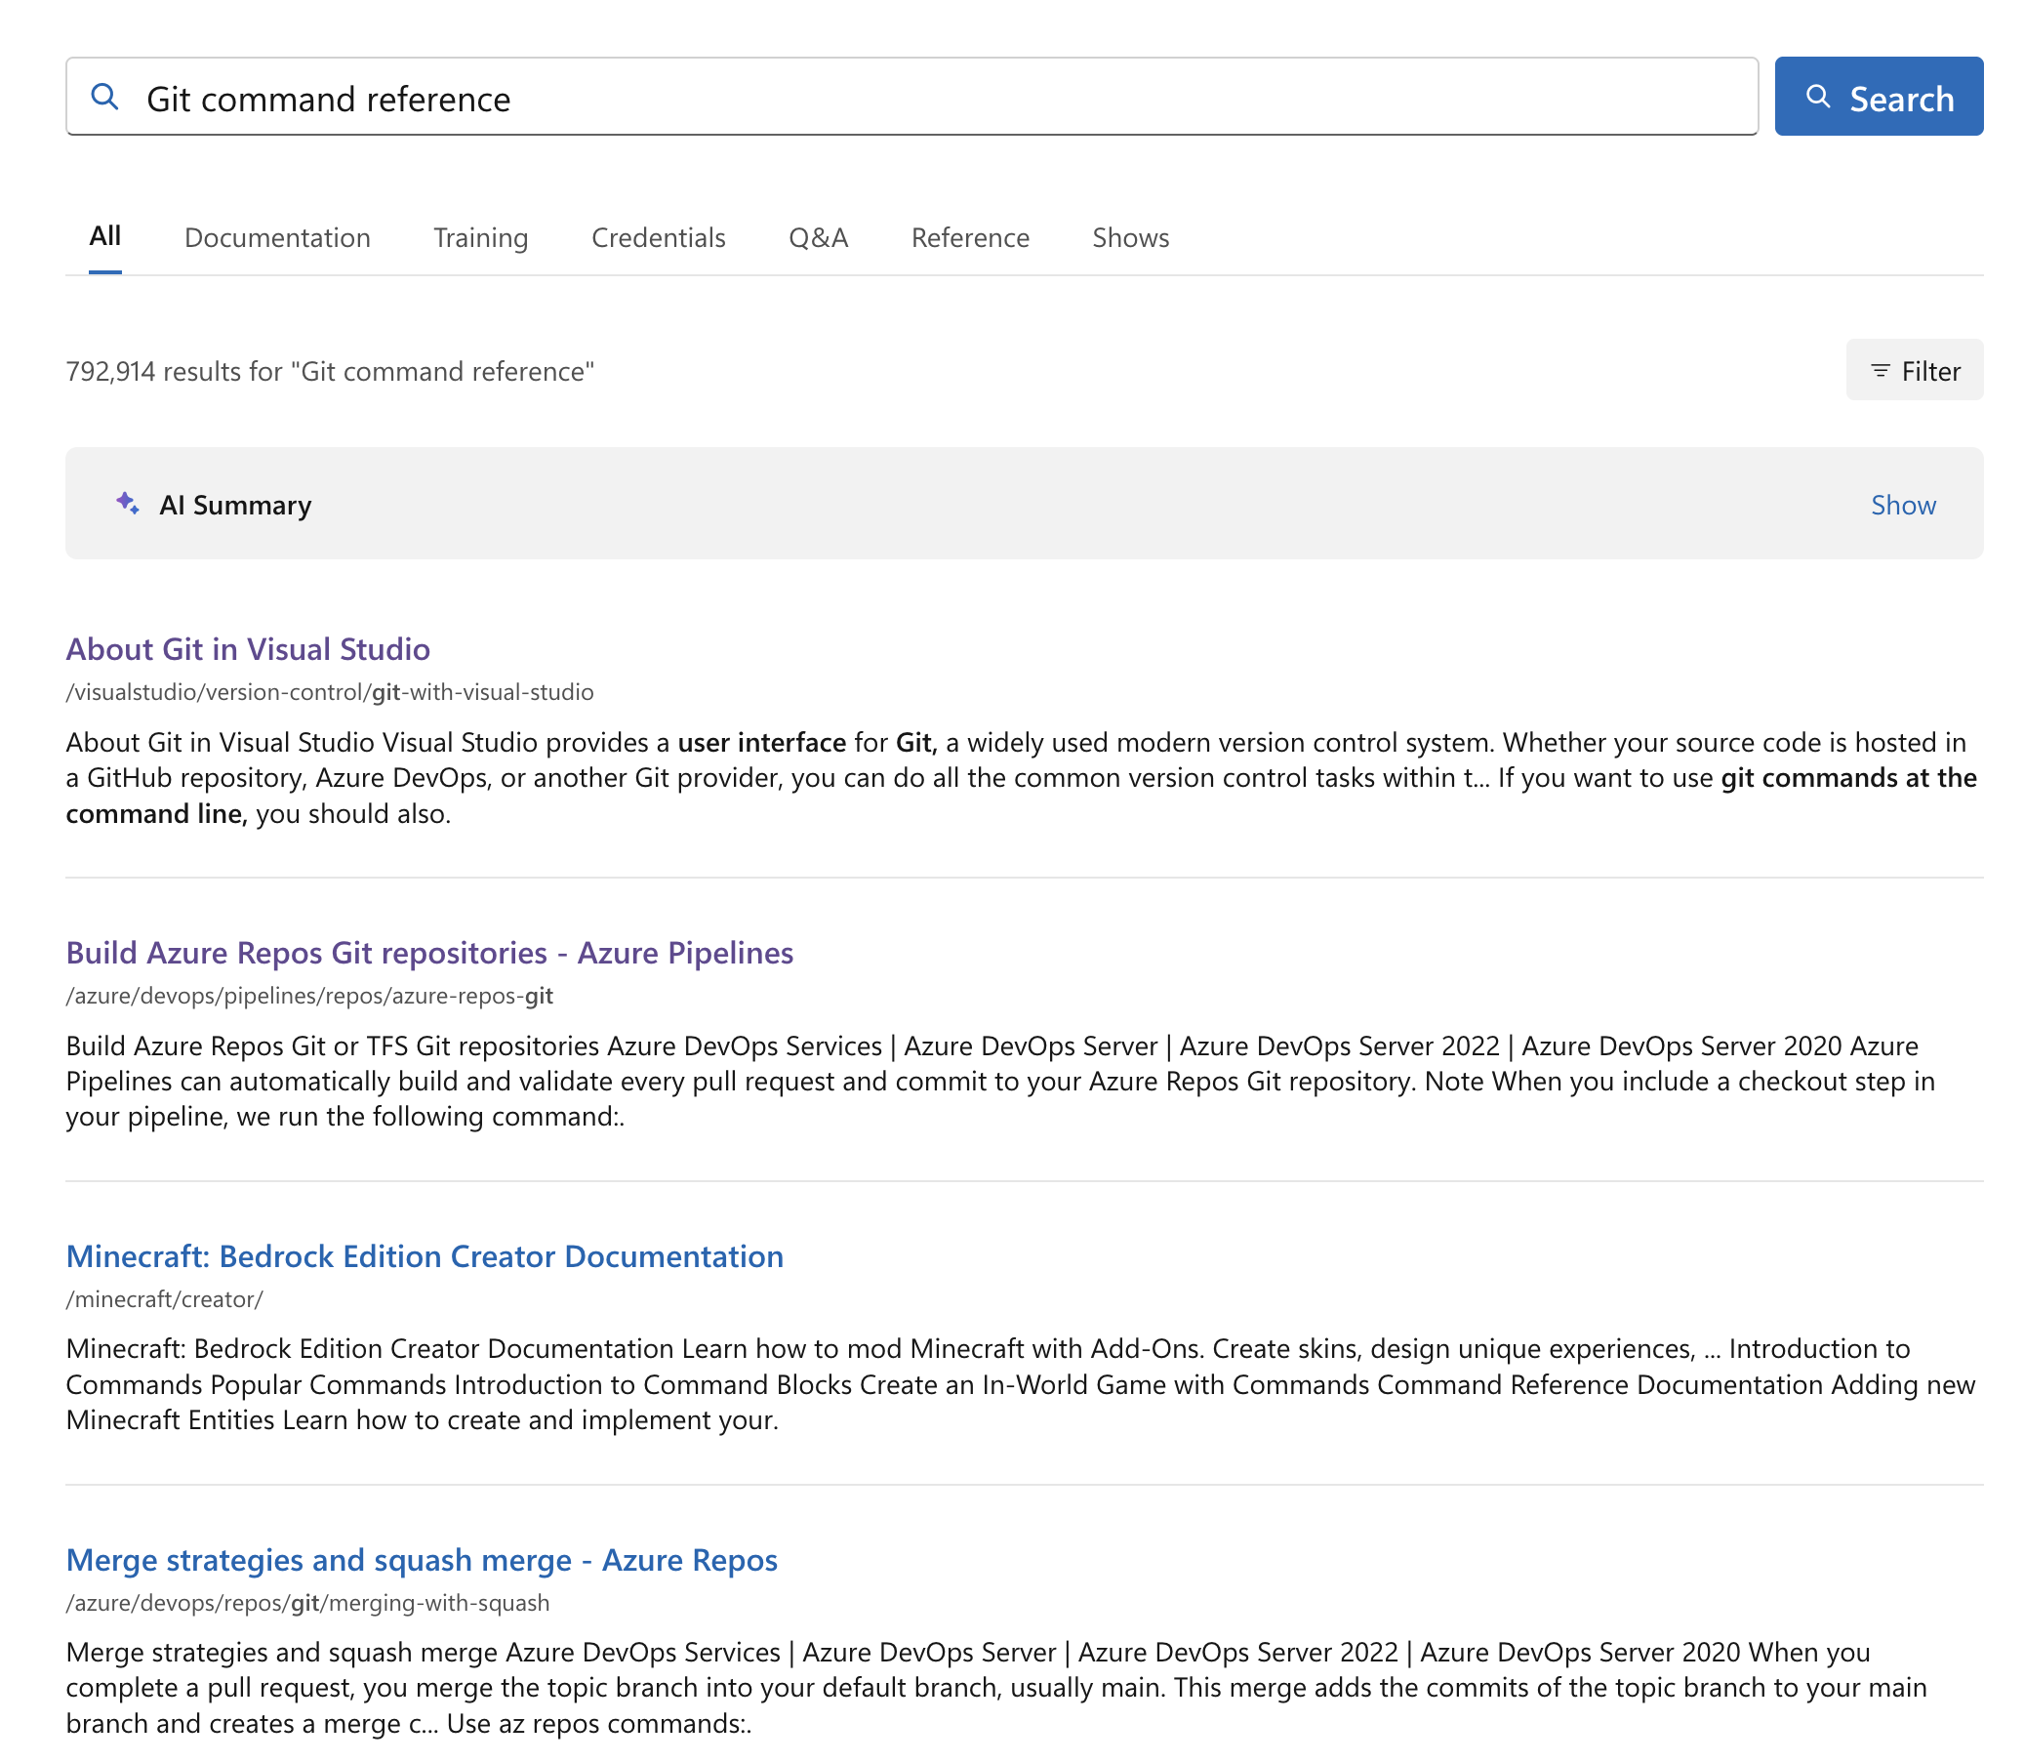The width and height of the screenshot is (2024, 1763).
Task: Open About Git in Visual Studio result
Action: click(x=248, y=649)
